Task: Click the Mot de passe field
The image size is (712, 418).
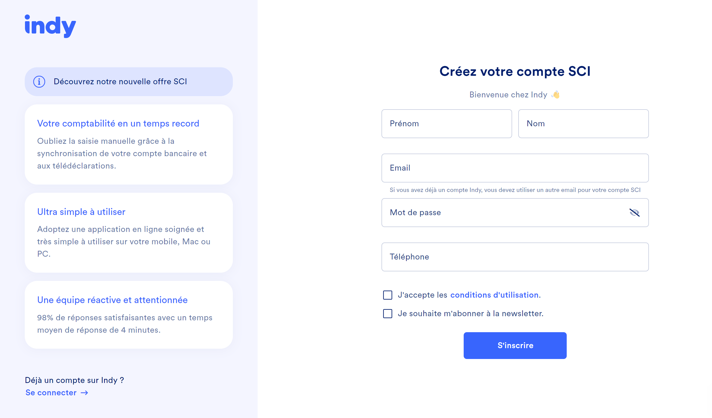Action: click(x=503, y=213)
